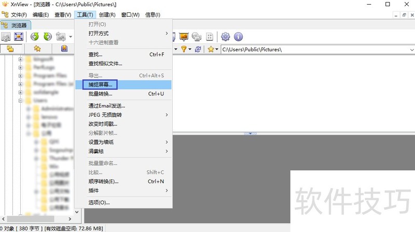Select 查找... menu entry

coord(123,54)
